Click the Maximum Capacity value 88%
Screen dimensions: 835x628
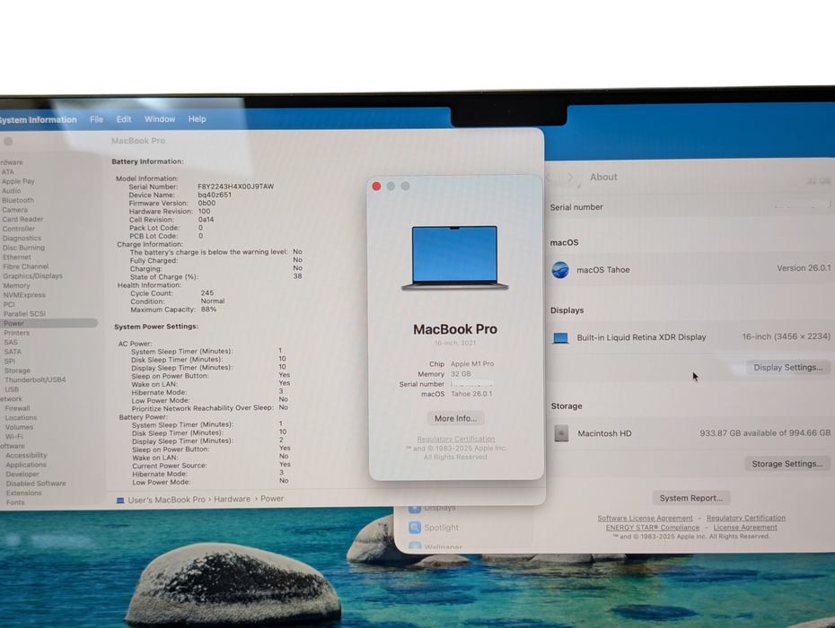coord(208,310)
